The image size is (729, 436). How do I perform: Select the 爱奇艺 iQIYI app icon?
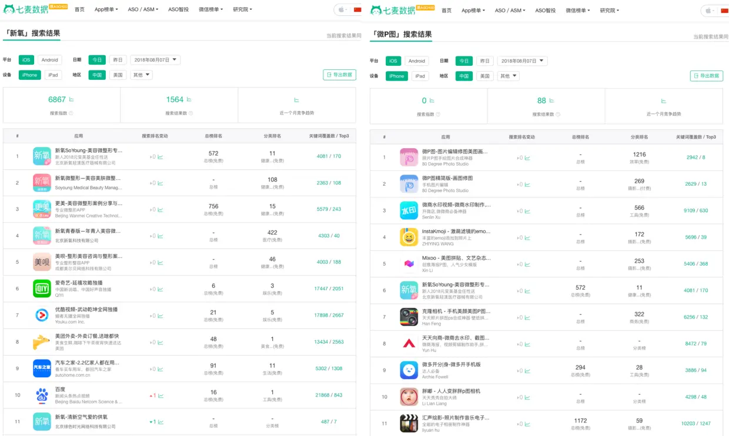pos(41,289)
